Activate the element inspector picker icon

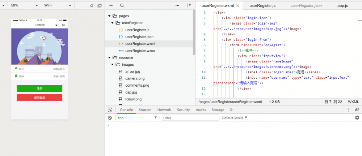tap(110, 110)
